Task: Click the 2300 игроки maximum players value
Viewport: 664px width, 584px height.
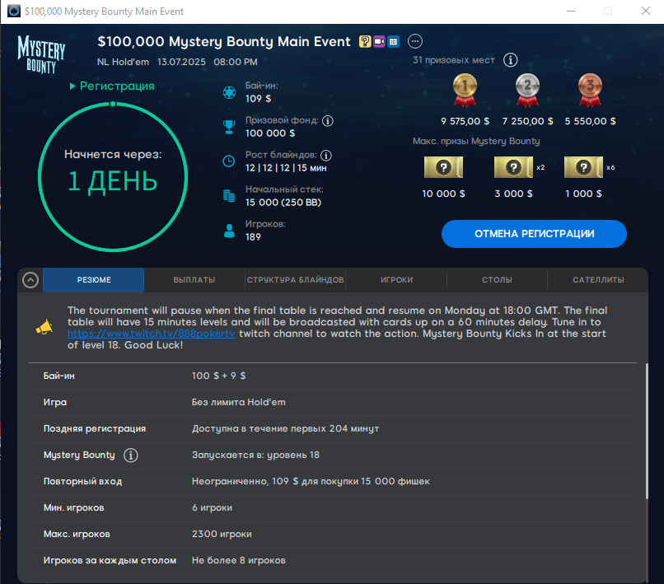Action: pos(222,534)
